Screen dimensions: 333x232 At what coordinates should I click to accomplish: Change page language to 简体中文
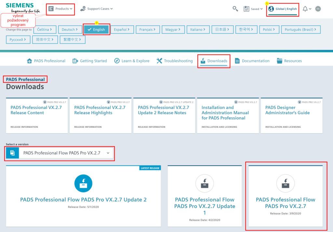pyautogui.click(x=45, y=40)
